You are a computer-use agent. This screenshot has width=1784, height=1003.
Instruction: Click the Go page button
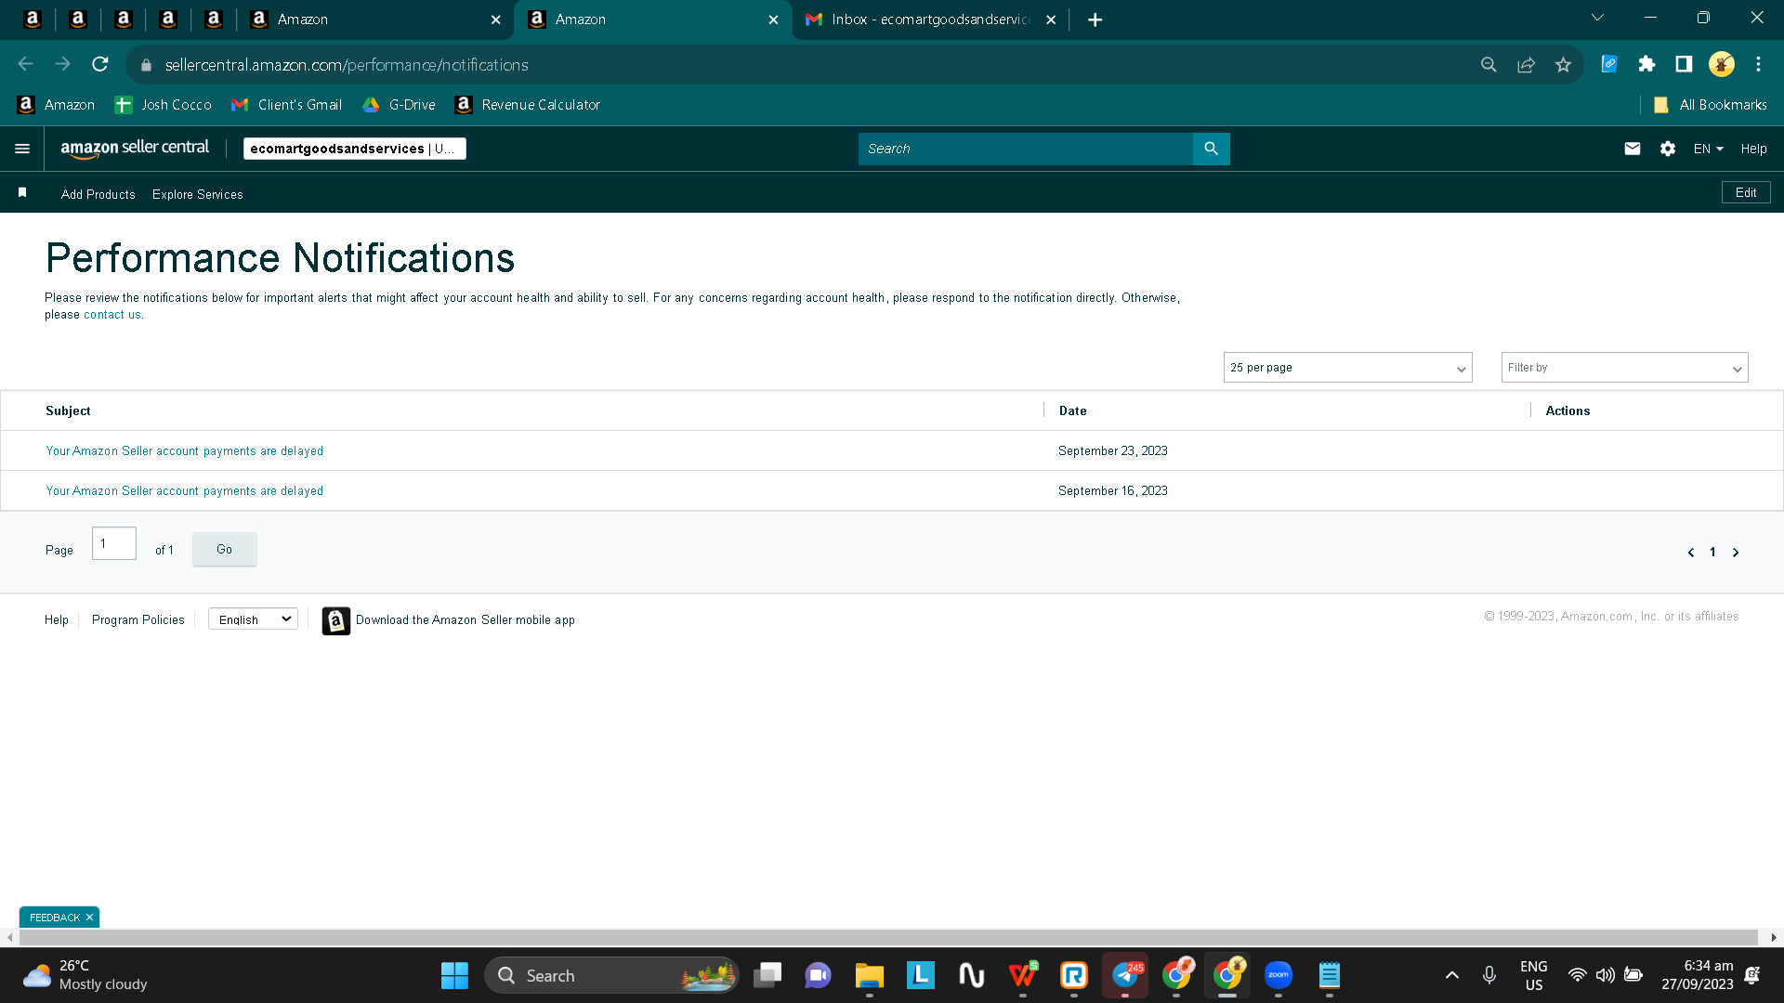tap(225, 550)
